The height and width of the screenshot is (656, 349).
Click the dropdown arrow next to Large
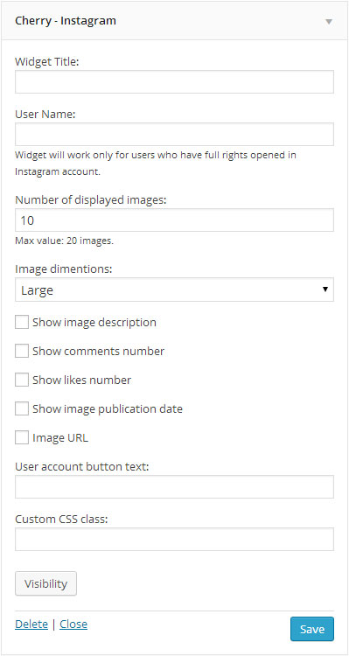pos(325,290)
